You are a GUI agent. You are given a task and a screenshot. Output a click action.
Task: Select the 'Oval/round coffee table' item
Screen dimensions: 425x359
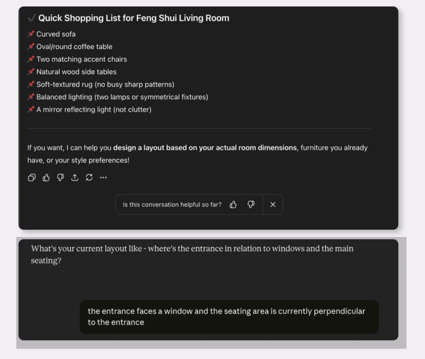pos(74,47)
